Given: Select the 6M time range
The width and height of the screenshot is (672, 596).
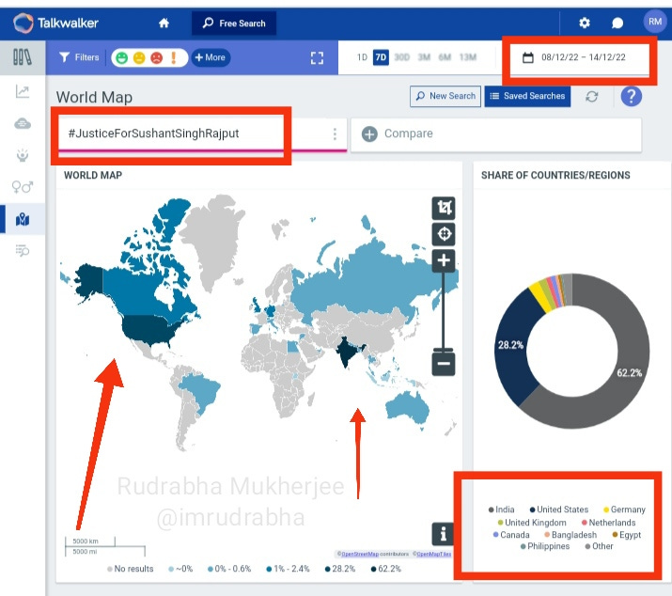Looking at the screenshot, I should [445, 57].
